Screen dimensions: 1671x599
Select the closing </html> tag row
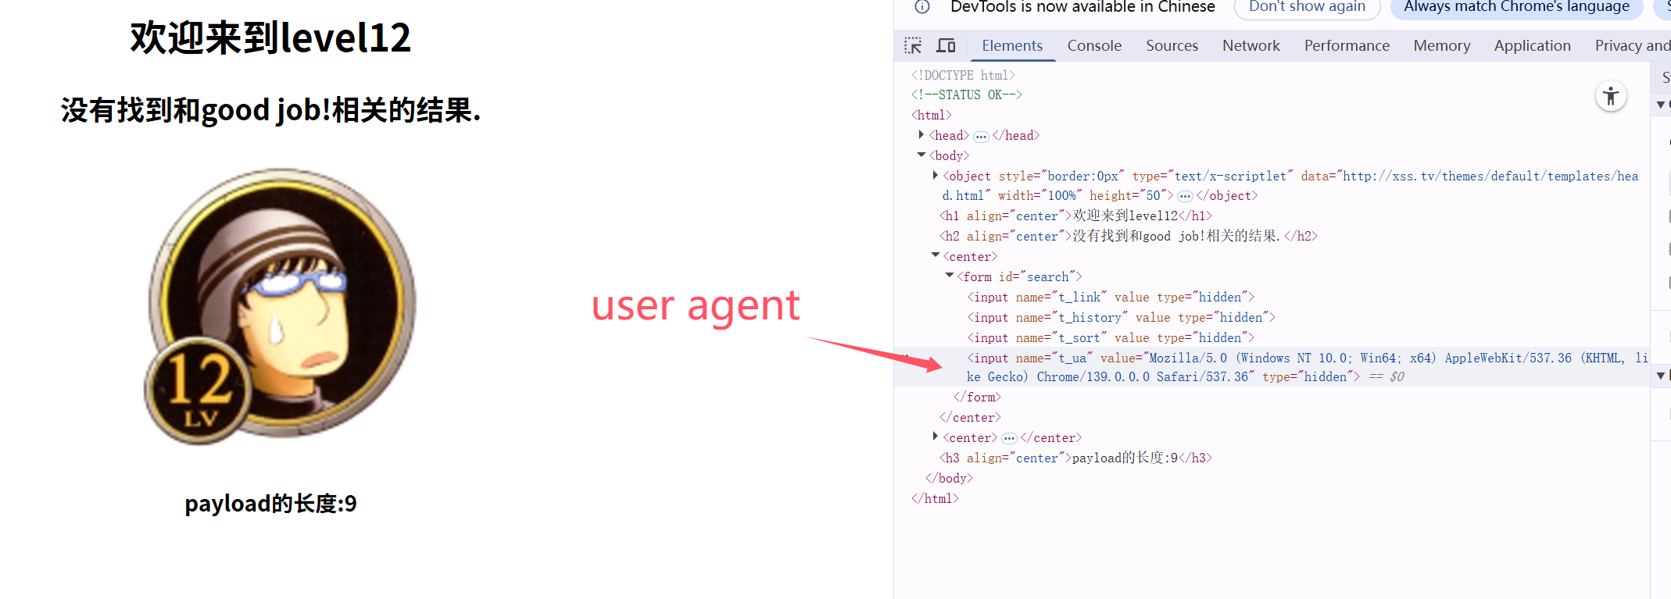coord(935,499)
